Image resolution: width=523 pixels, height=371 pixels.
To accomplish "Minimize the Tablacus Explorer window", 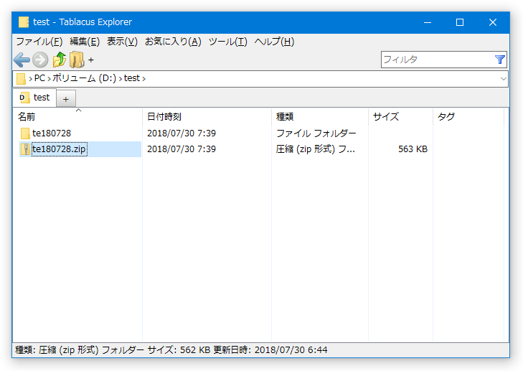I will point(428,22).
